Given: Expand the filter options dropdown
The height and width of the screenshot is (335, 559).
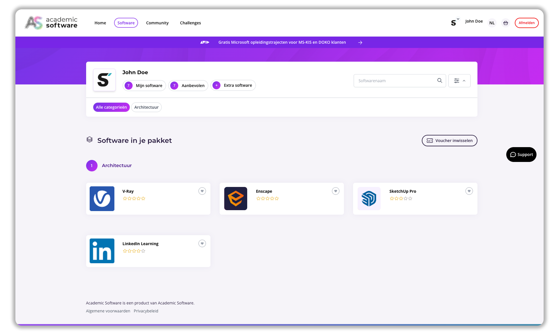Looking at the screenshot, I should (x=459, y=81).
